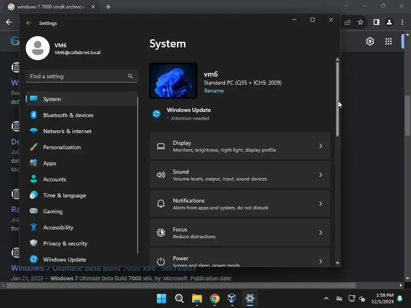Open Bluetooth & devices settings
411x308 pixels.
[x=81, y=115]
